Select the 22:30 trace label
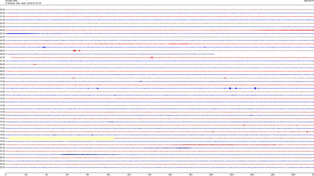Viewport: 314px width, 176px height. (2, 161)
